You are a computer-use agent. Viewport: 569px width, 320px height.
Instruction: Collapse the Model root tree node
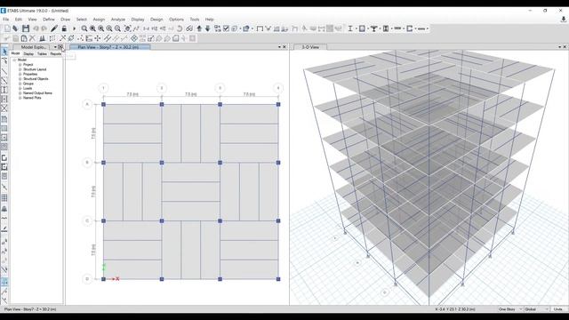click(x=15, y=60)
